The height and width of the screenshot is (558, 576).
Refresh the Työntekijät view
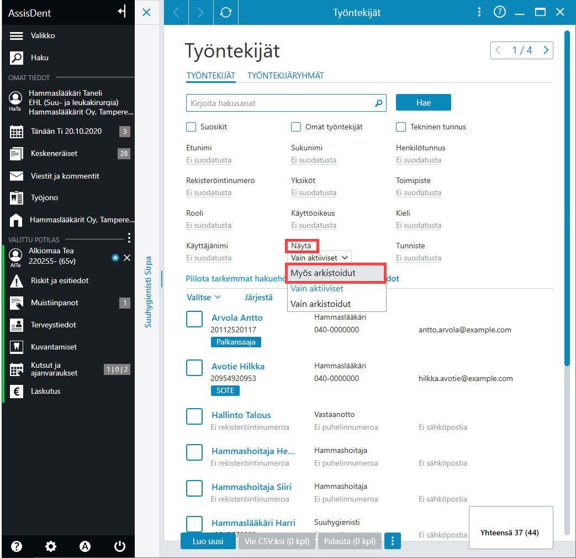tap(225, 13)
